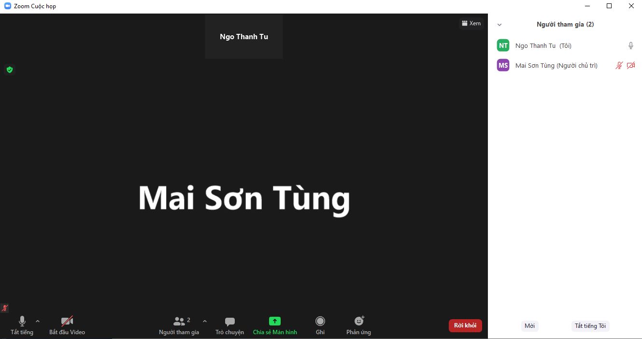Open the Xem view menu
642x339 pixels.
(471, 23)
